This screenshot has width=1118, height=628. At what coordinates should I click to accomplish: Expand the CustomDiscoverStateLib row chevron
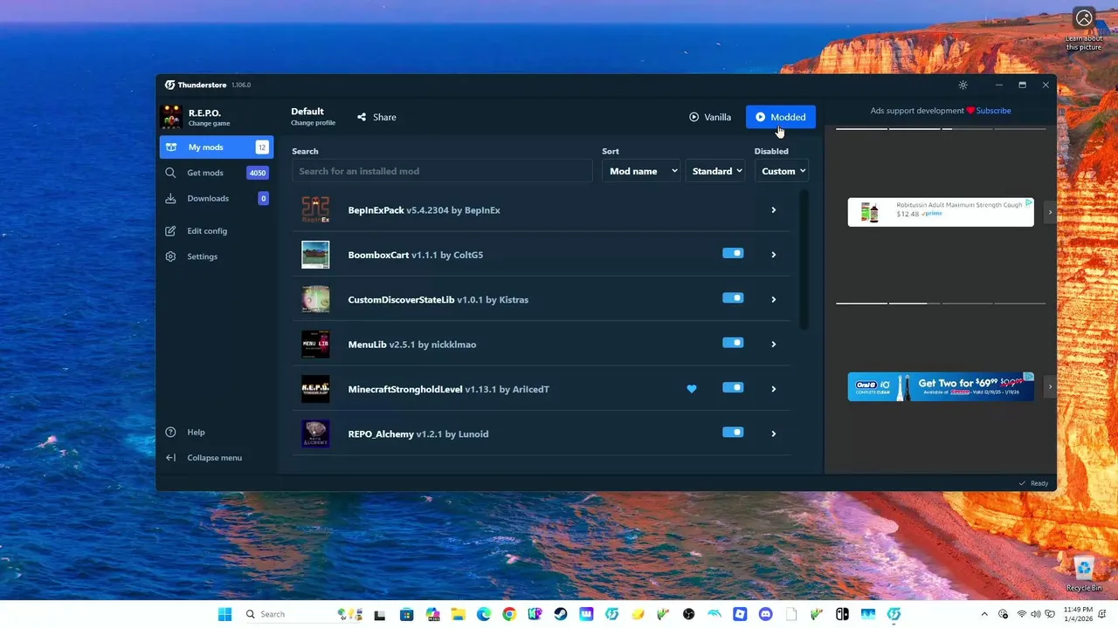774,299
